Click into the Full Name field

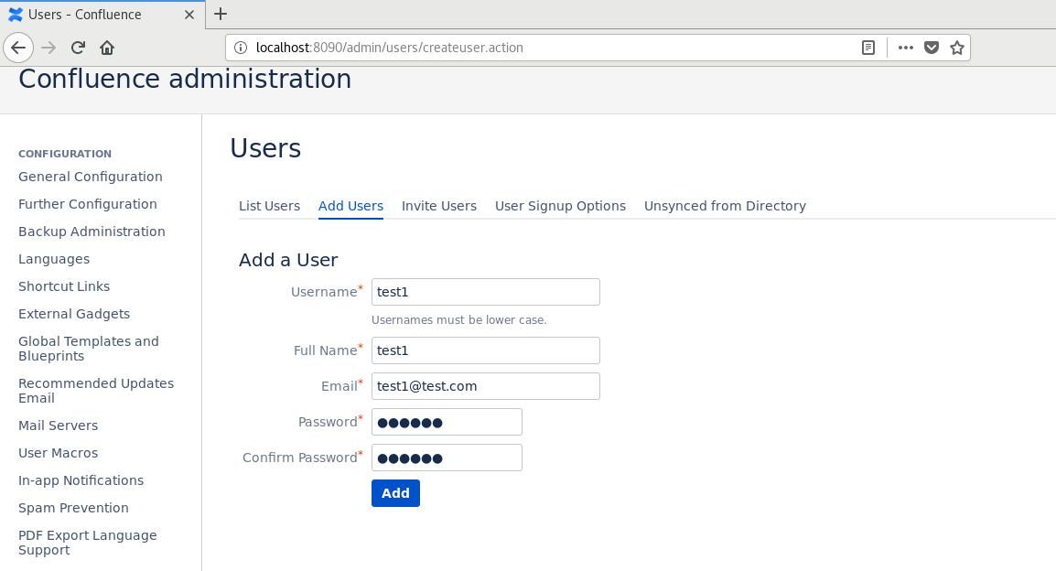[486, 350]
